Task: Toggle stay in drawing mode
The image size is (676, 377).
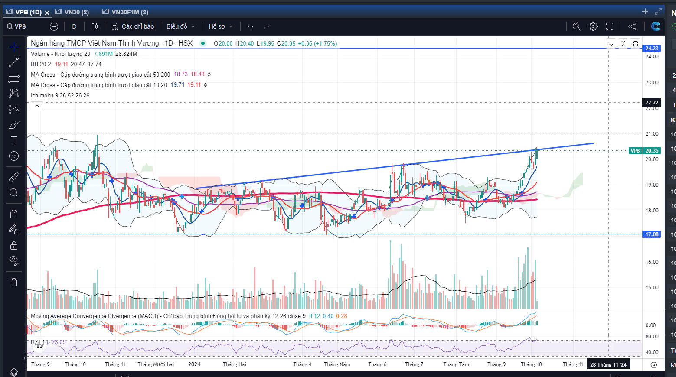Action: (14, 229)
